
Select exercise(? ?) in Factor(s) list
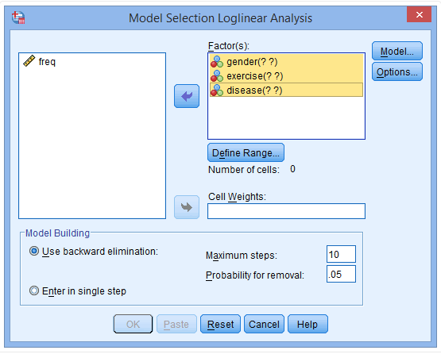coord(286,76)
